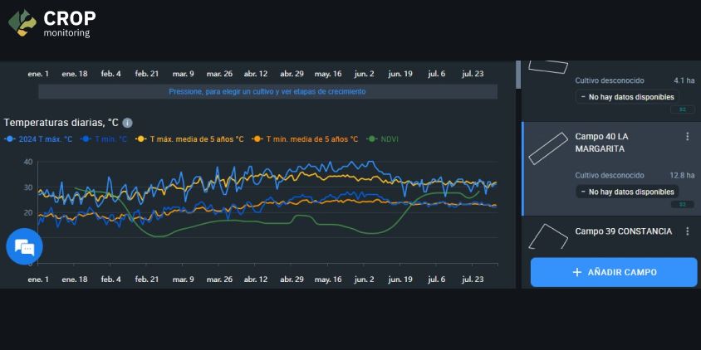701x350 pixels.
Task: Click the Campo 40 LA MARGARITA title
Action: pyautogui.click(x=601, y=143)
